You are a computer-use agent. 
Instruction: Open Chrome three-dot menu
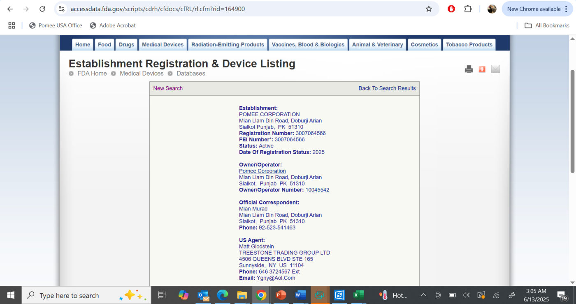point(567,9)
